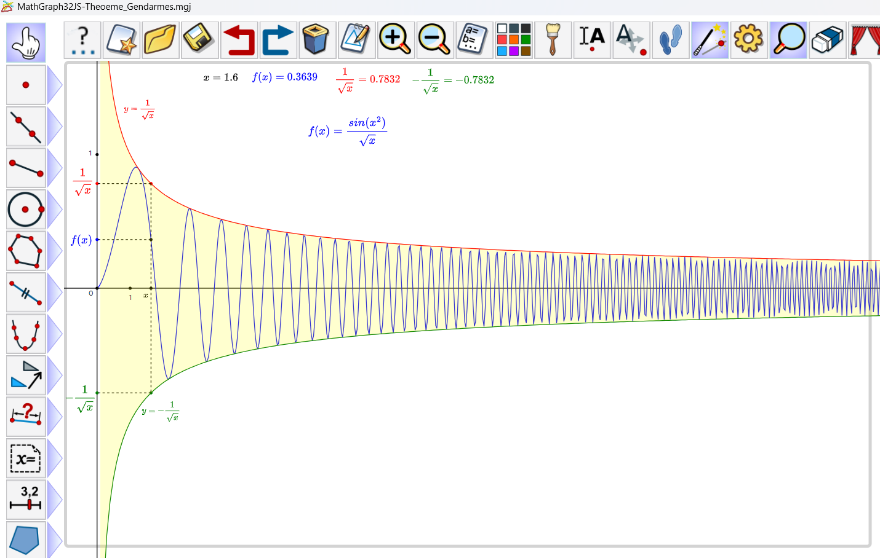The image size is (880, 558).
Task: Click the origin label 0
Action: (x=91, y=293)
